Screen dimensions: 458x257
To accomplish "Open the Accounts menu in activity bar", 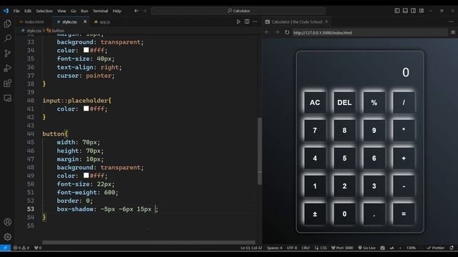I will coord(8,222).
